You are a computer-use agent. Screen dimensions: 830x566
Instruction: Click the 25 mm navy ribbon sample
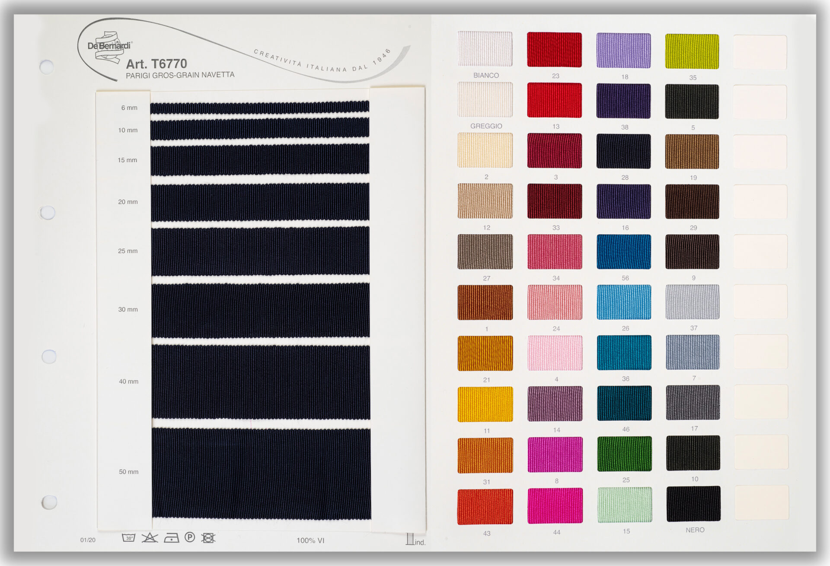pos(260,251)
